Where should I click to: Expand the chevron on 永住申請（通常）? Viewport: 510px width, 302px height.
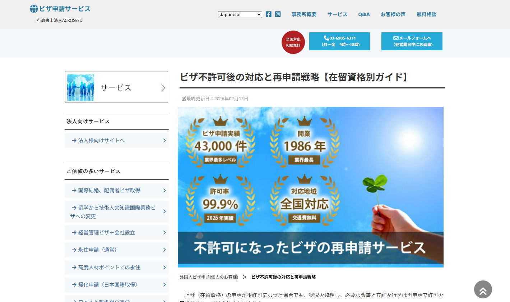164,250
